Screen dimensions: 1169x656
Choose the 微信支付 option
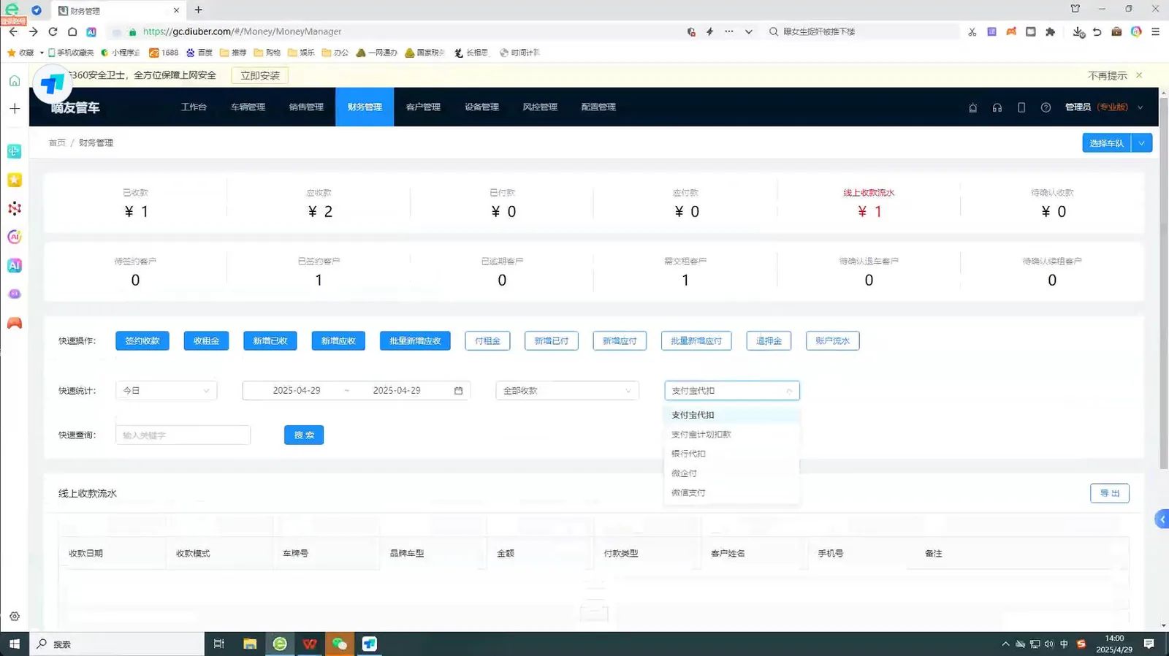pos(732,492)
